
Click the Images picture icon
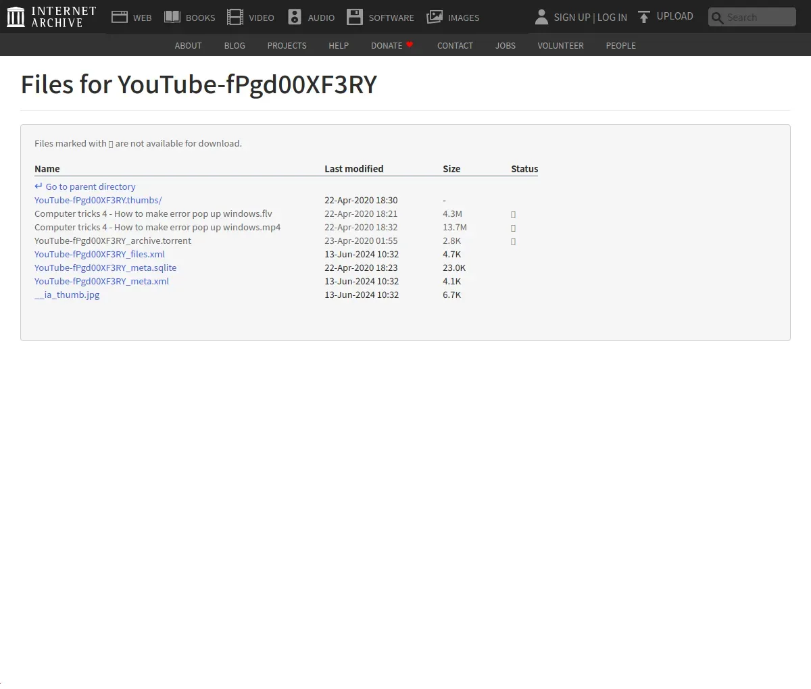point(435,17)
